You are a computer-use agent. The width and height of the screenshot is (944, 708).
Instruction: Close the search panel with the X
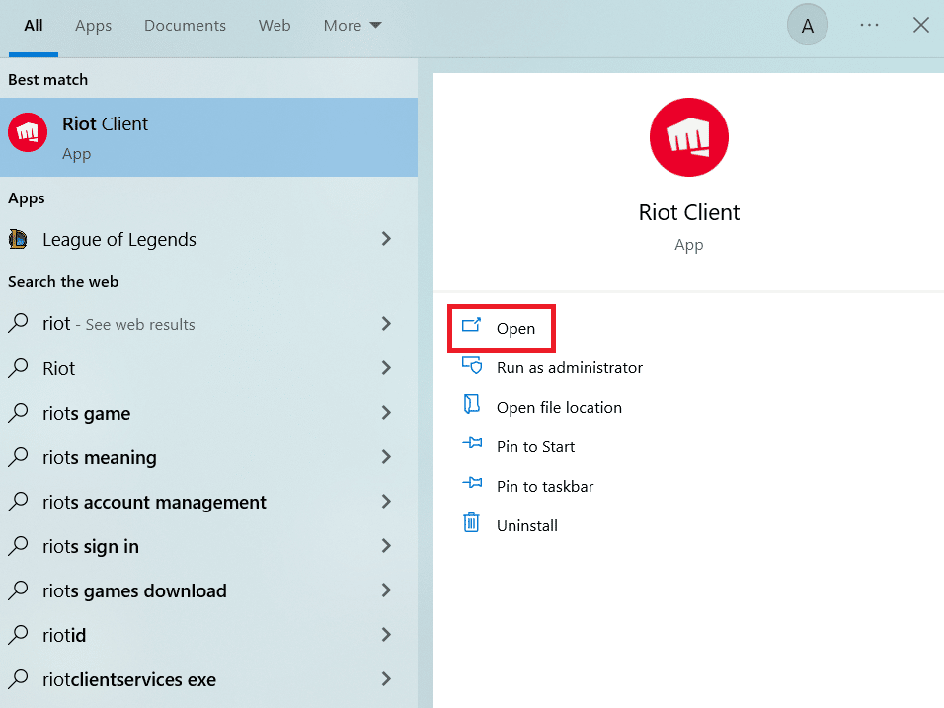920,25
